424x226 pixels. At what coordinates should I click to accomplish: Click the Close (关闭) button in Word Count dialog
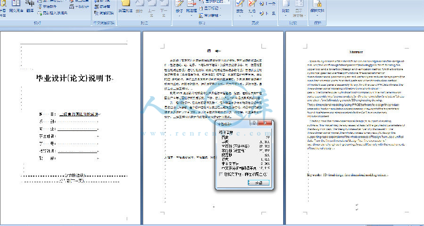258,183
